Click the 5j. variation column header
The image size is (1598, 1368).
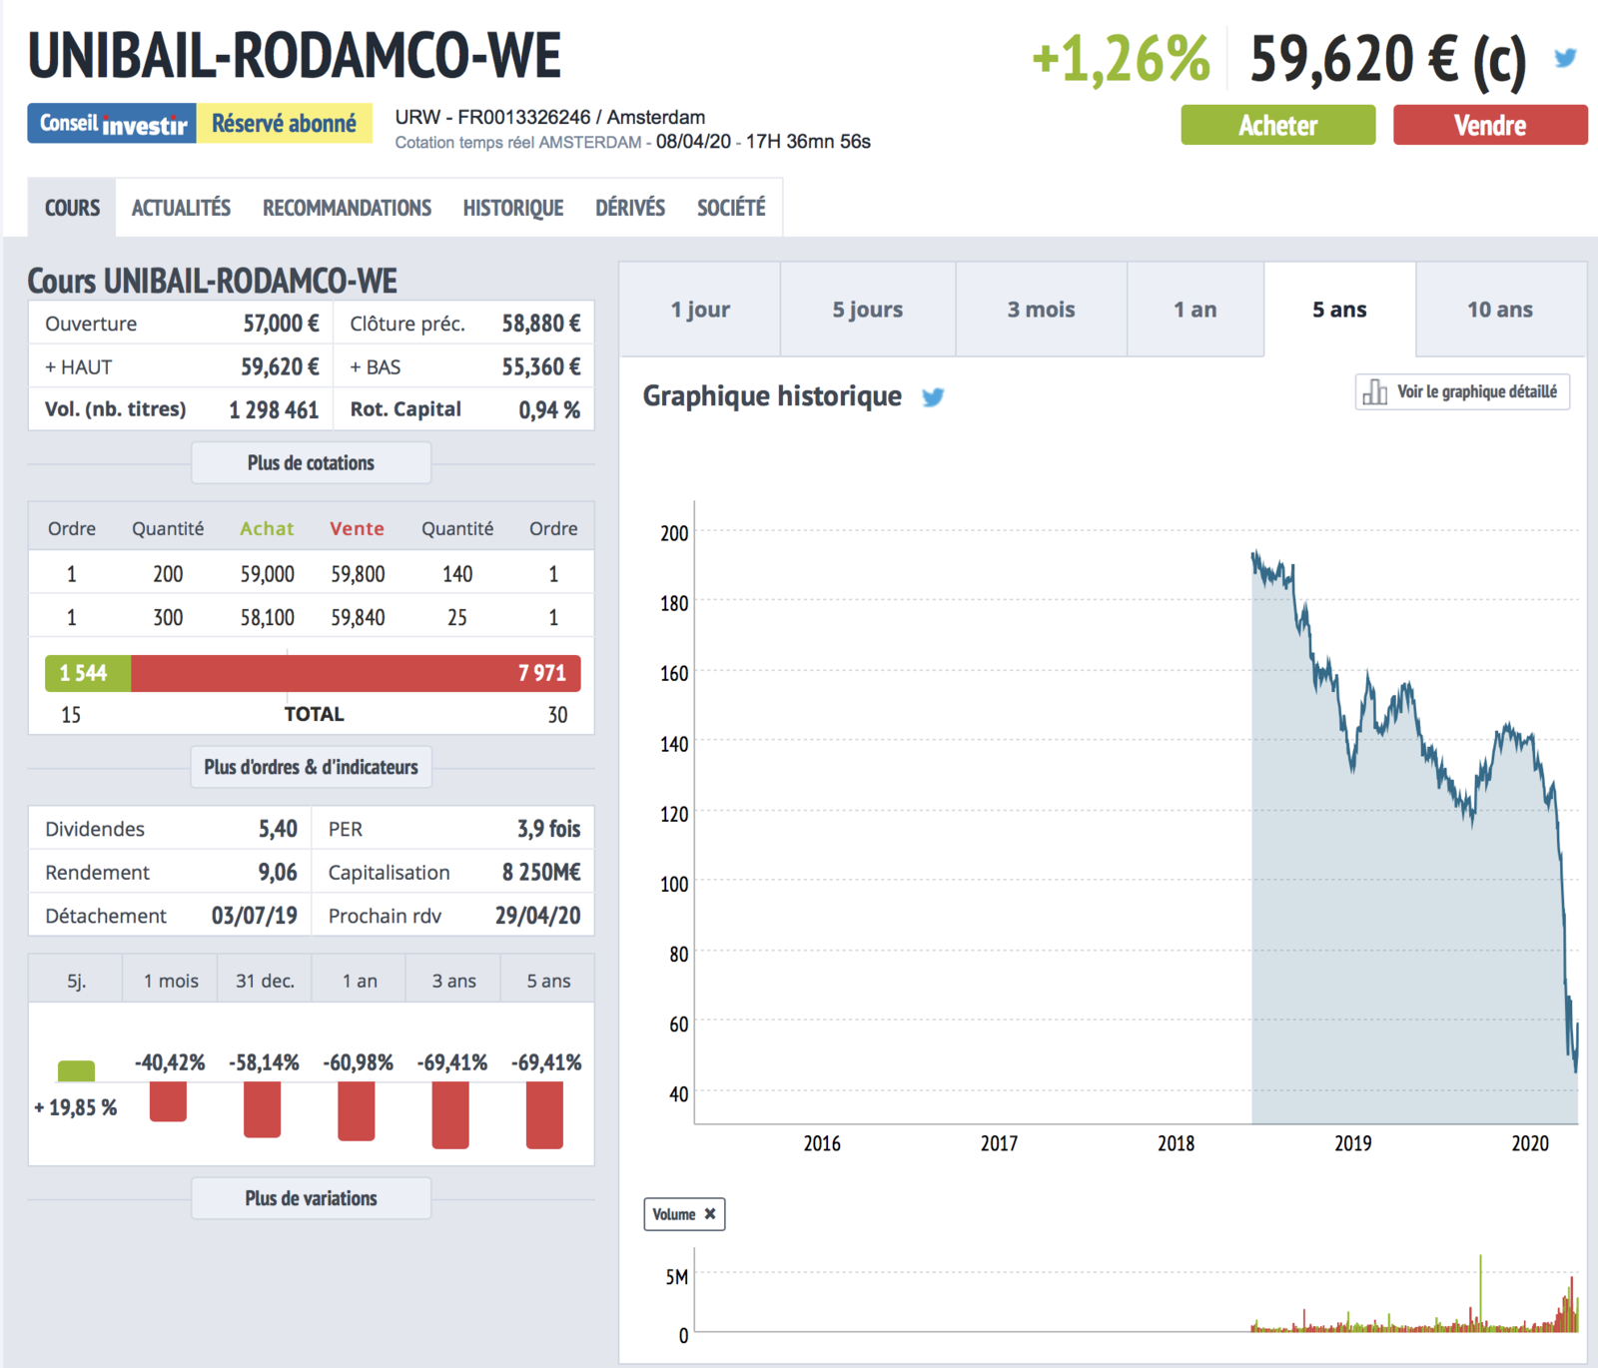pos(76,981)
